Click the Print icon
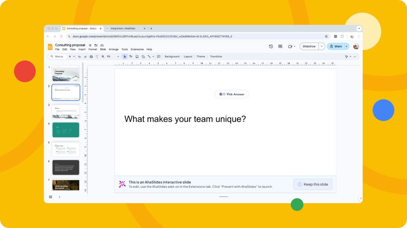This screenshot has height=228, width=407. pos(91,56)
